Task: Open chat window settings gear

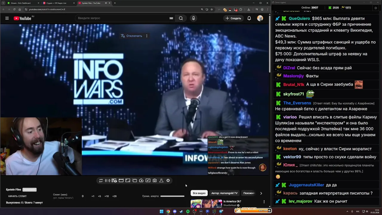Action: (x=375, y=8)
